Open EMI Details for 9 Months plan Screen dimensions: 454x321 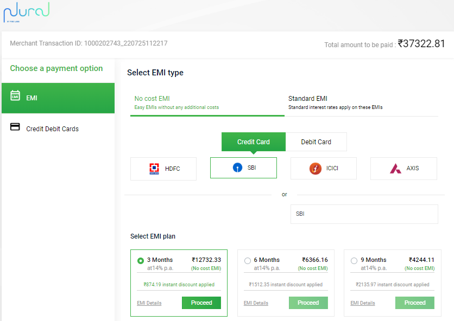pyautogui.click(x=363, y=303)
